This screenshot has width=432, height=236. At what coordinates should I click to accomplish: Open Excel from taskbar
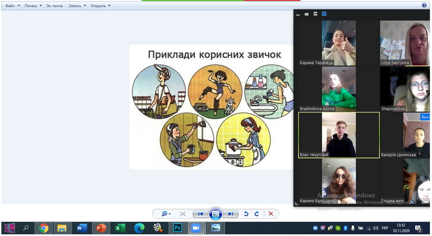tap(120, 228)
